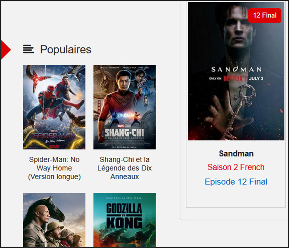
Task: Click the red arrow marker beside Populaires
Action: tap(5, 50)
